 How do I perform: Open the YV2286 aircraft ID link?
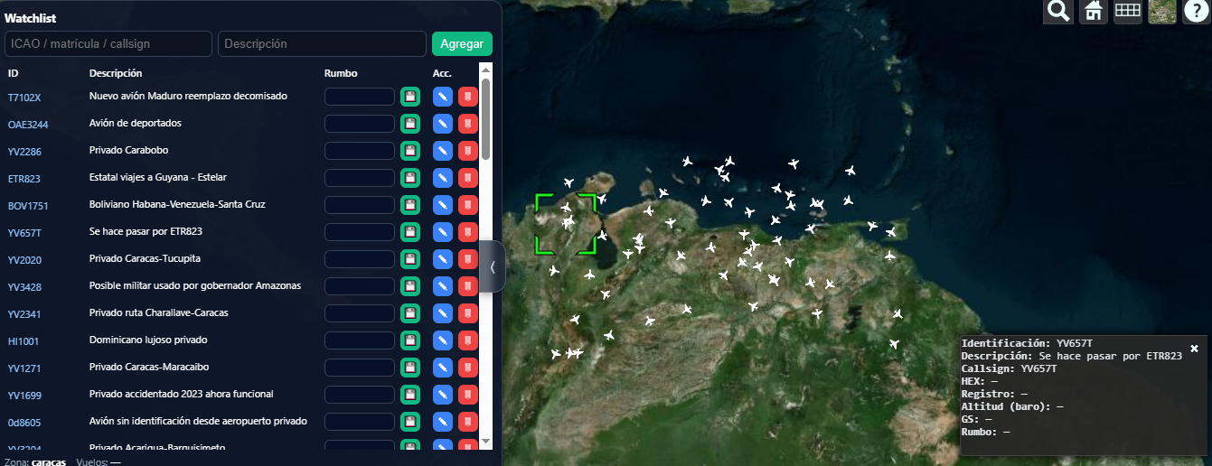(24, 151)
